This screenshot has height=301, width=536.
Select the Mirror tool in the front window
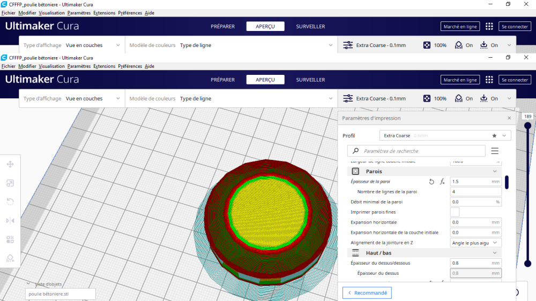[x=10, y=221]
